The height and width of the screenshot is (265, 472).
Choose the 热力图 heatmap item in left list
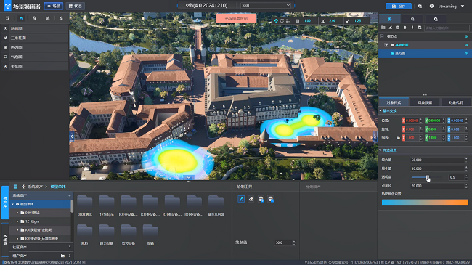click(x=34, y=47)
